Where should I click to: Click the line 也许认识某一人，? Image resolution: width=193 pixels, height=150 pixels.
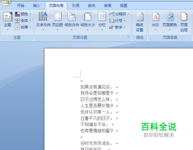[96, 112]
